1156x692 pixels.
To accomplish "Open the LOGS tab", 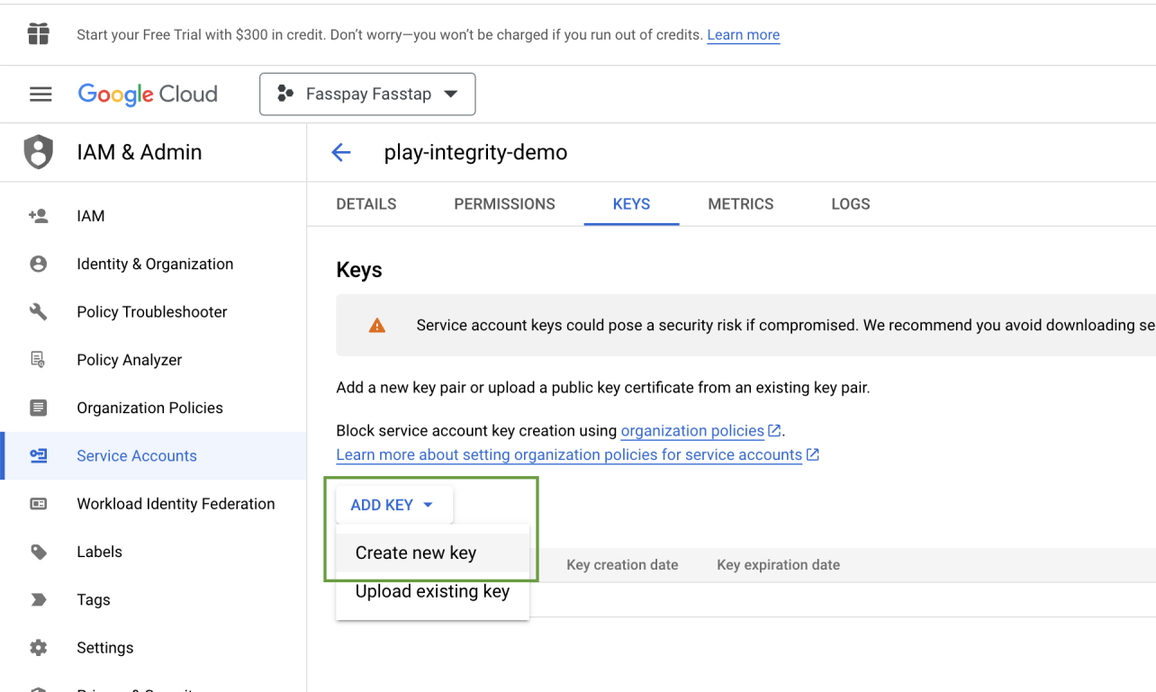I will click(851, 204).
